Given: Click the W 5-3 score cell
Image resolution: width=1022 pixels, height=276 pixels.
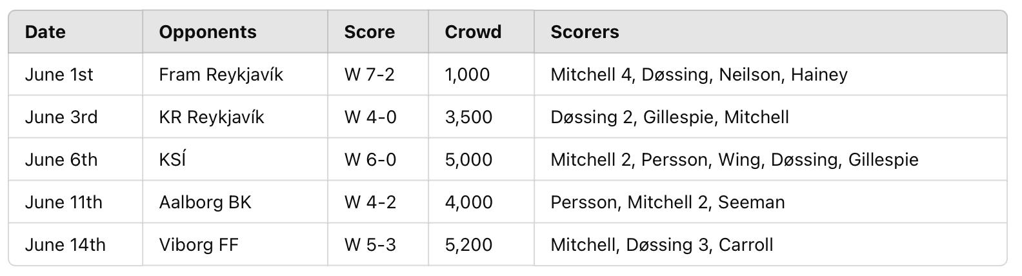Looking at the screenshot, I should [x=370, y=245].
